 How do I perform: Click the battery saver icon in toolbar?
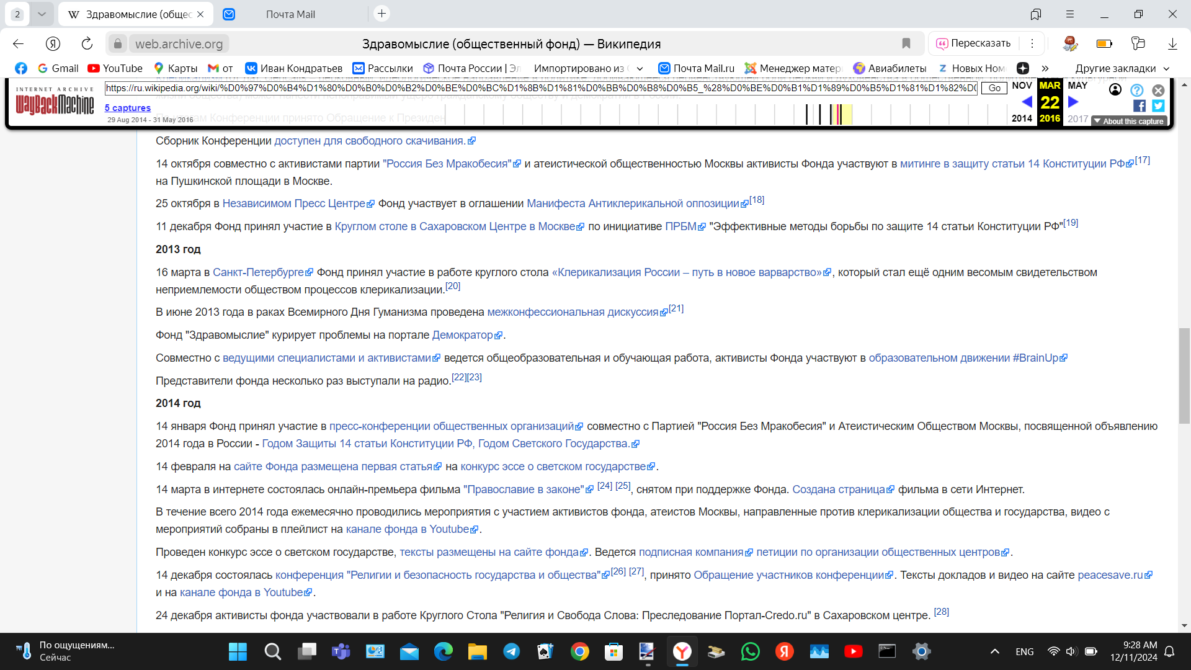[1104, 43]
